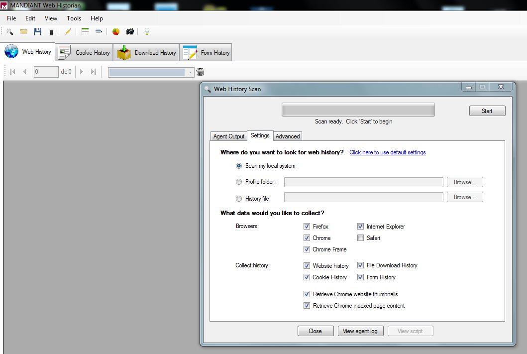
Task: Open the filter combo box dropdown arrow
Action: 190,72
